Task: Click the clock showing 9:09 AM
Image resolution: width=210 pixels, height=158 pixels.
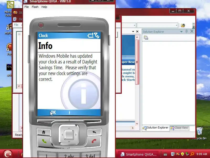Action: pyautogui.click(x=202, y=154)
